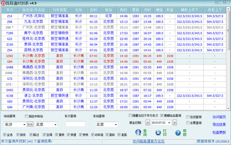This screenshot has height=145, width=231.
Task: Sort by 列车类型 column header
Action: click(59, 10)
